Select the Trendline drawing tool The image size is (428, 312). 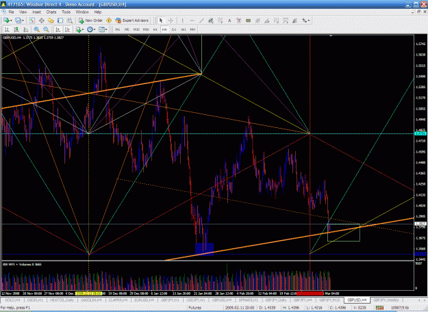coord(201,21)
